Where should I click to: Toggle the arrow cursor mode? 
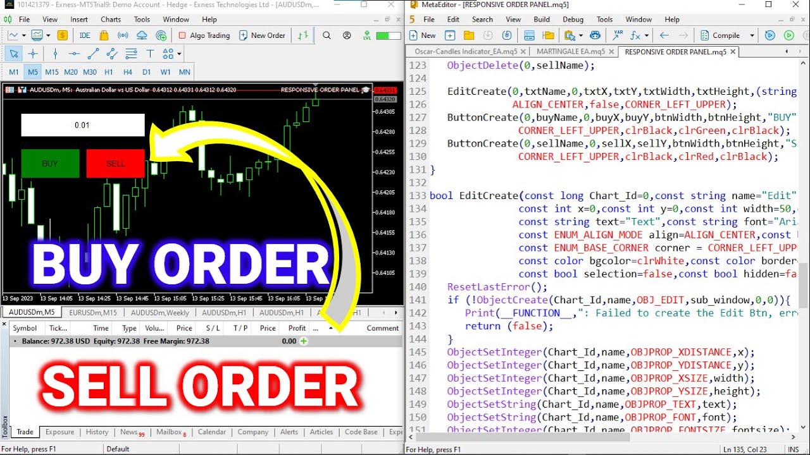pos(14,54)
